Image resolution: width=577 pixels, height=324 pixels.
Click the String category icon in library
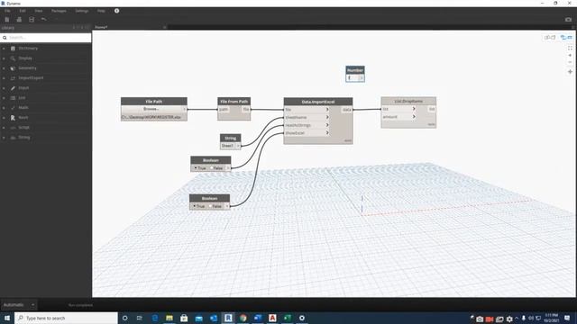coord(13,138)
